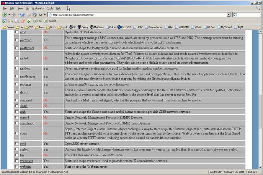Expand the URL address bar dropdown

pyautogui.click(x=229, y=15)
